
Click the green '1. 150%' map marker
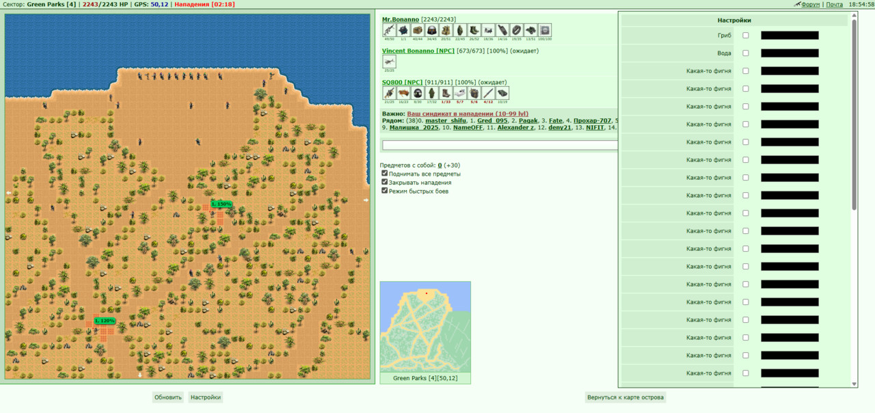click(x=221, y=204)
